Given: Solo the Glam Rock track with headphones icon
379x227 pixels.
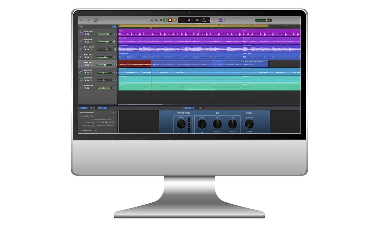Looking at the screenshot, I should [x=88, y=42].
